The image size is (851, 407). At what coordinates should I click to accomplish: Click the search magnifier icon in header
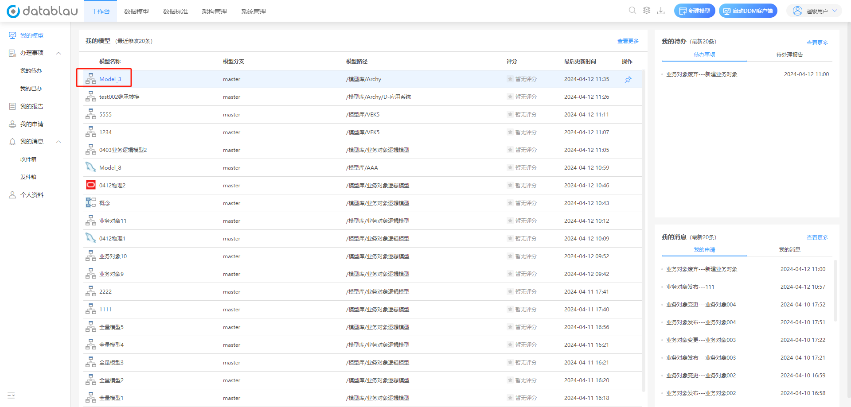[632, 11]
